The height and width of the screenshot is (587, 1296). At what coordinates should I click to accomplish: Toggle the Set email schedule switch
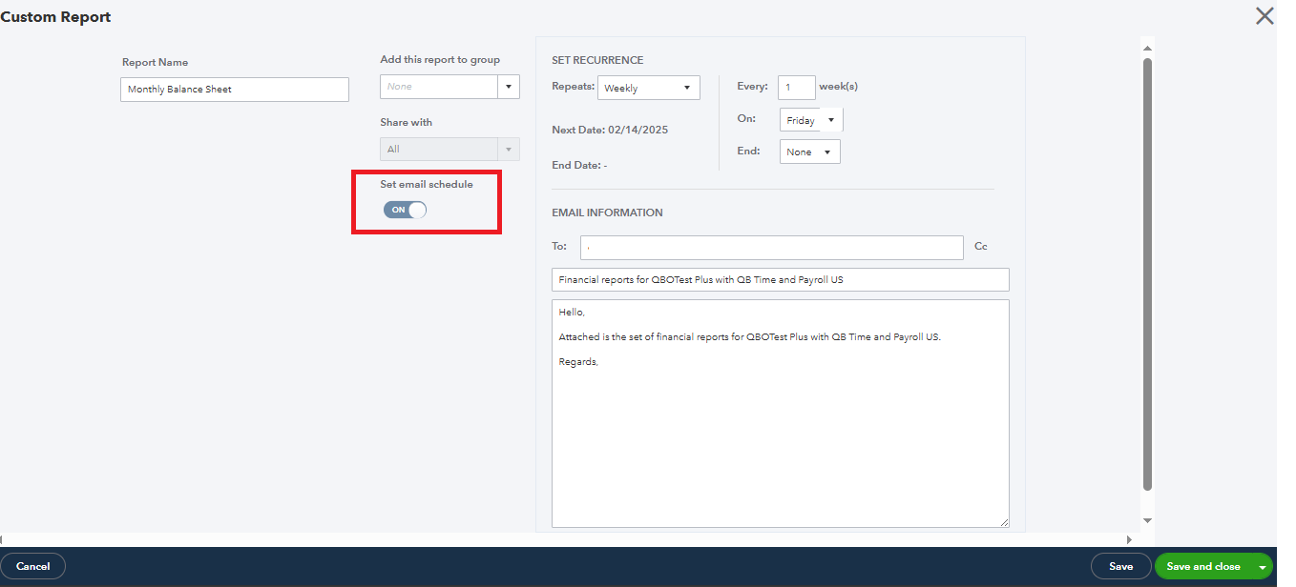click(x=405, y=210)
